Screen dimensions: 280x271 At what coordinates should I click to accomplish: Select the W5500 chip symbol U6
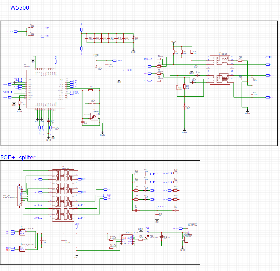46,89
